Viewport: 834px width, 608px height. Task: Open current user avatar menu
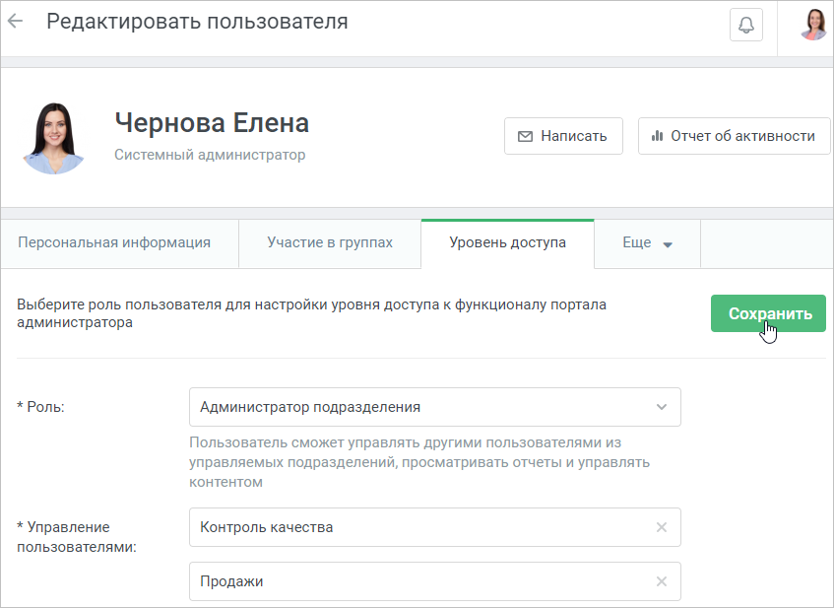pyautogui.click(x=813, y=25)
